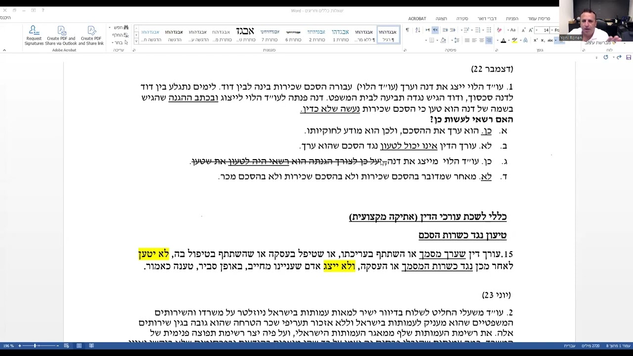Apply superscript formatting
The height and width of the screenshot is (356, 633).
coord(536,41)
